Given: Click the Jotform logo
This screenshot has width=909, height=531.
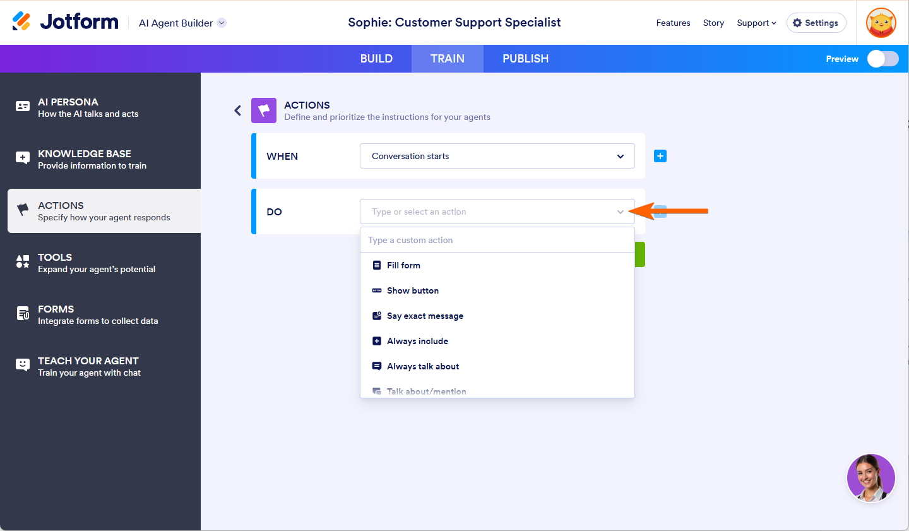Looking at the screenshot, I should pos(65,22).
